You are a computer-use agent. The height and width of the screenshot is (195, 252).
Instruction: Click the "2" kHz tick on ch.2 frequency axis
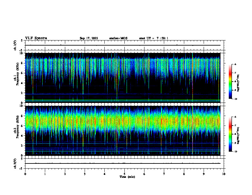coord(22,146)
